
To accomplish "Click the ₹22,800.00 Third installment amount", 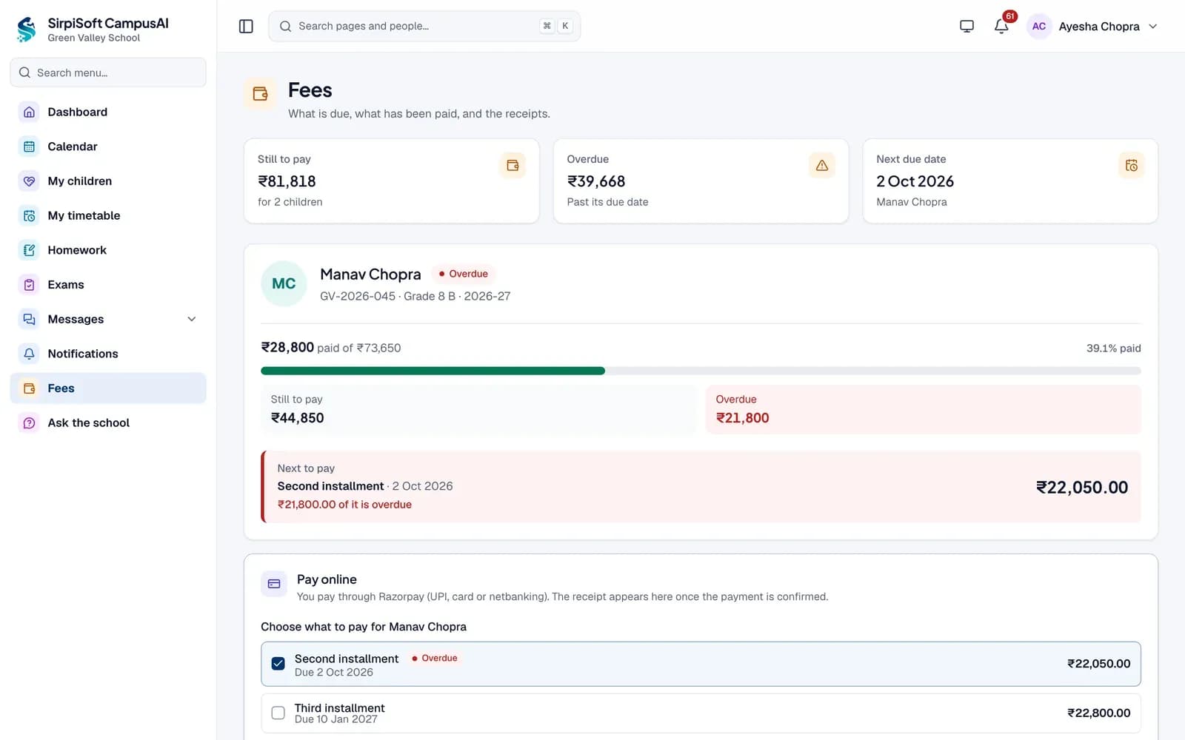I will (x=1098, y=713).
